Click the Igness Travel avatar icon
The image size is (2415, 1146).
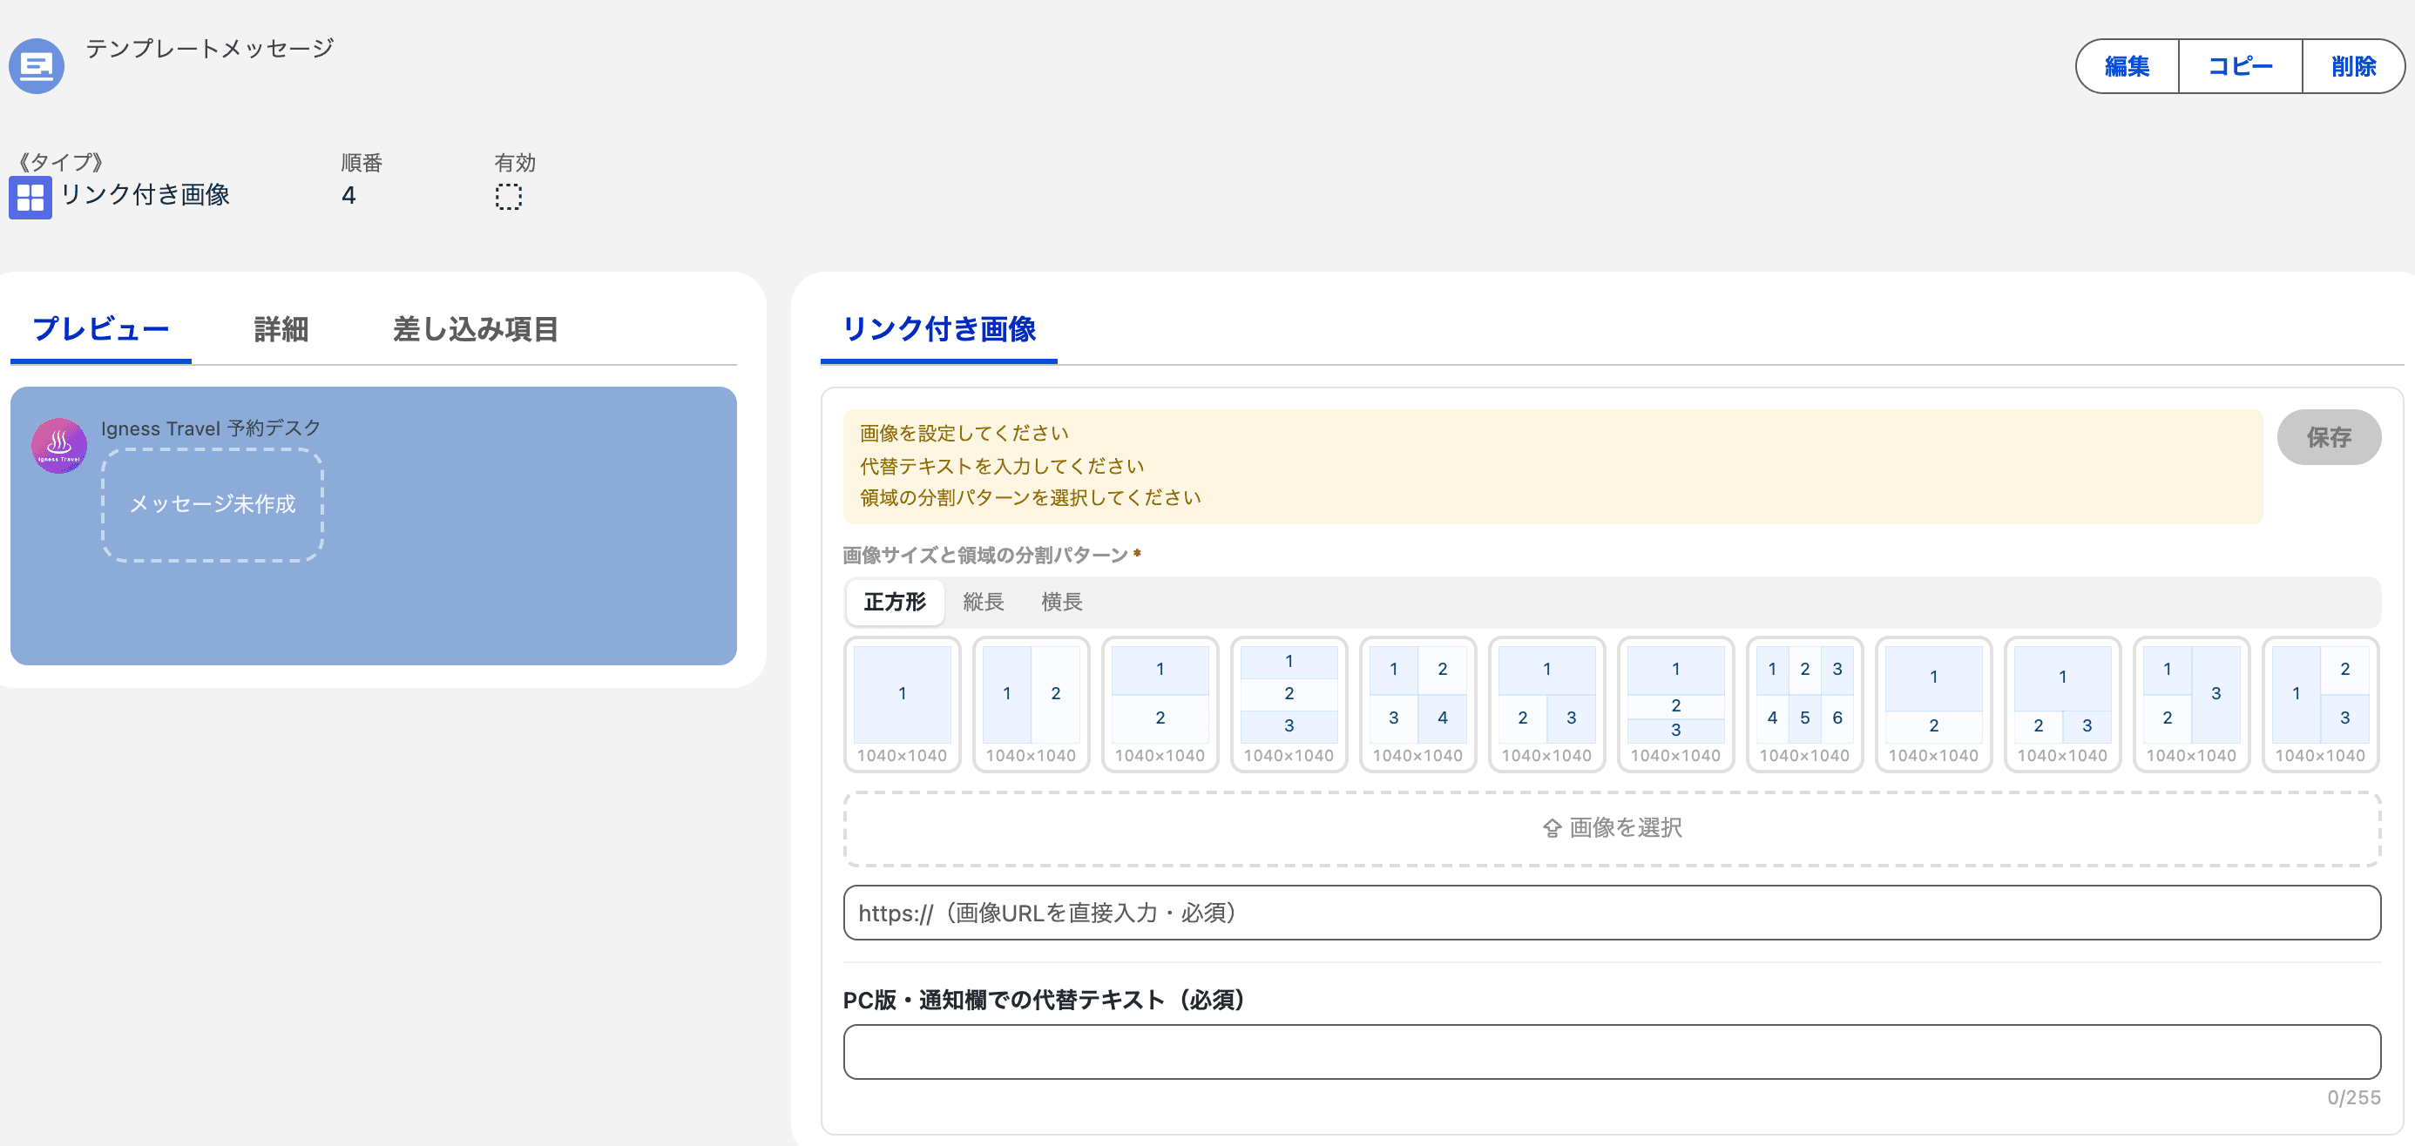[x=59, y=446]
